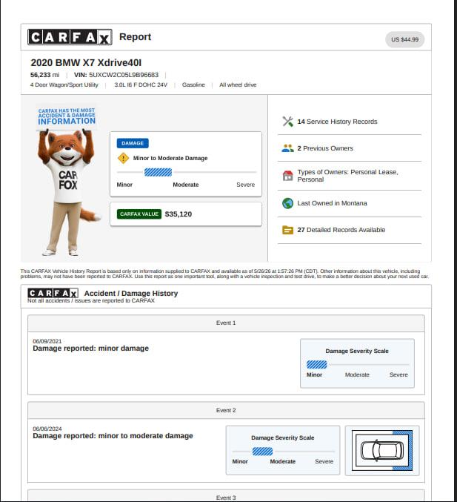Click the 06/06/2024 event date
The width and height of the screenshot is (457, 502).
pos(47,429)
